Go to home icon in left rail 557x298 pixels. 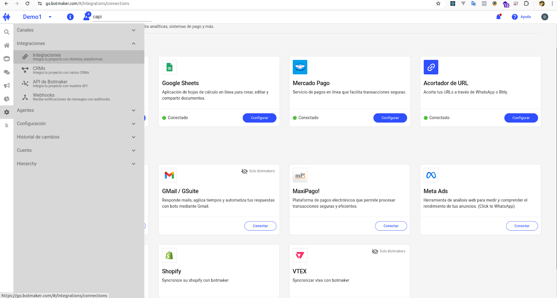(x=7, y=45)
